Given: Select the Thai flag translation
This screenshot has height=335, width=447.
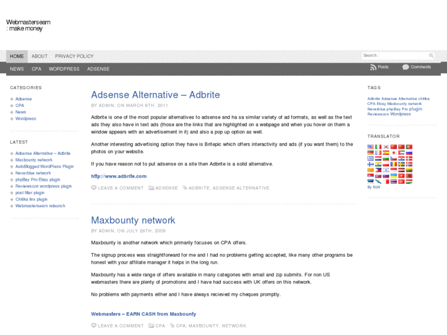Looking at the screenshot, I should point(394,181).
